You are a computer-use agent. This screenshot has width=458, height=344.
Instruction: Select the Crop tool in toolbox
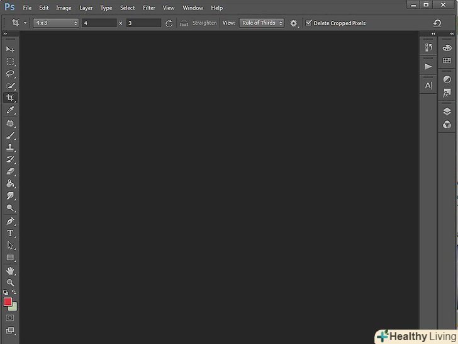tap(10, 98)
